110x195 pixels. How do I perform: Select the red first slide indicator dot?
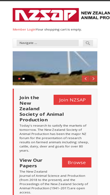(19, 79)
